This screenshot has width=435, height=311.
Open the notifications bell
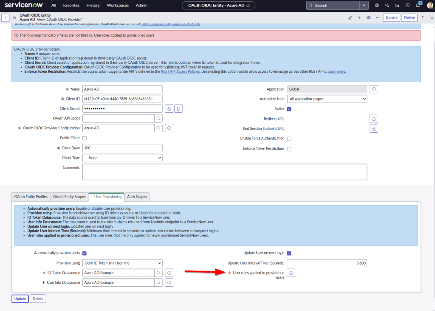pos(418,6)
